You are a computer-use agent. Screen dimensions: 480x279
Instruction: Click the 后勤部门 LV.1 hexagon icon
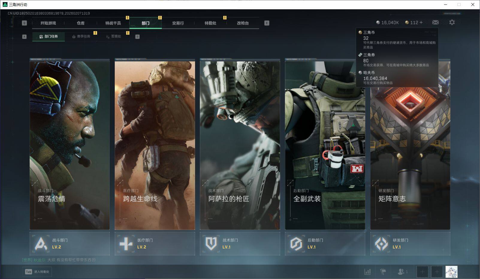tap(296, 244)
